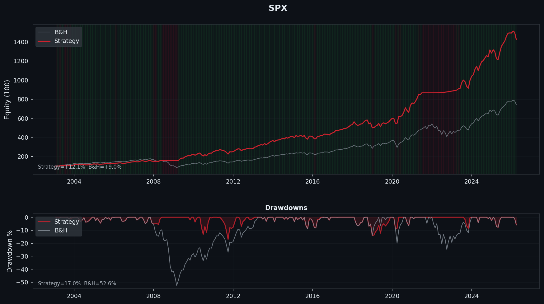Click the Drawdown % y-axis label
The image size is (544, 304).
tap(10, 251)
